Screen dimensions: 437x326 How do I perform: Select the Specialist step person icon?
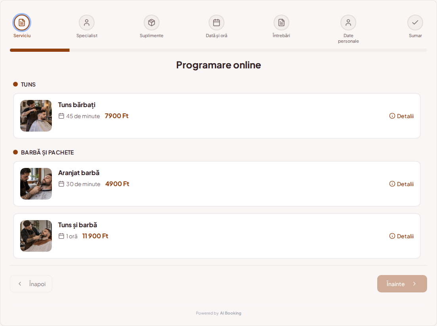tap(87, 23)
